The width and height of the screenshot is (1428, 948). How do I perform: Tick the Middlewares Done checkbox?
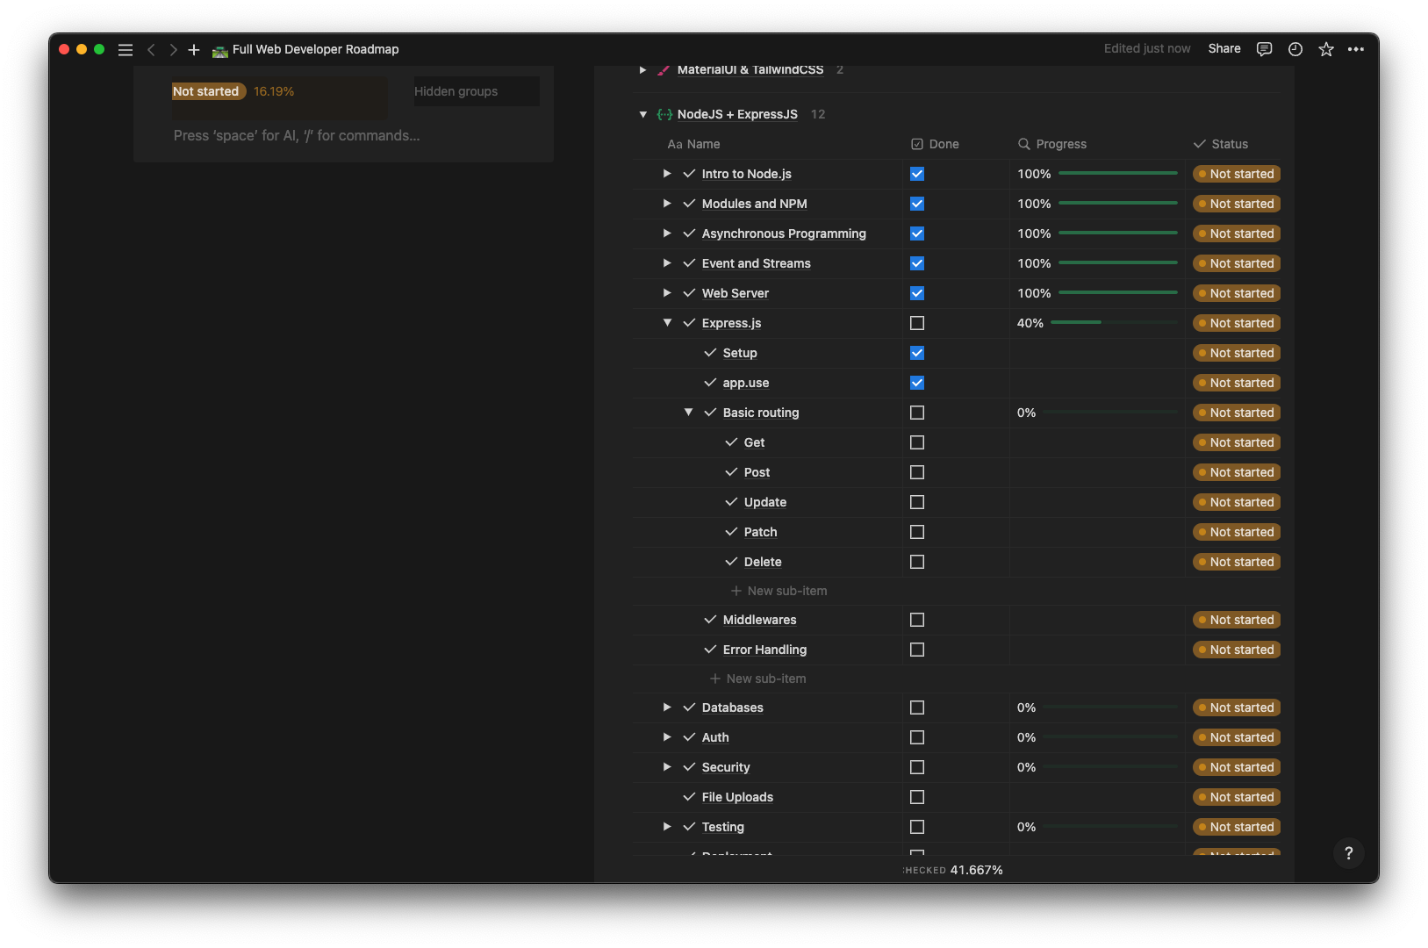click(x=917, y=620)
